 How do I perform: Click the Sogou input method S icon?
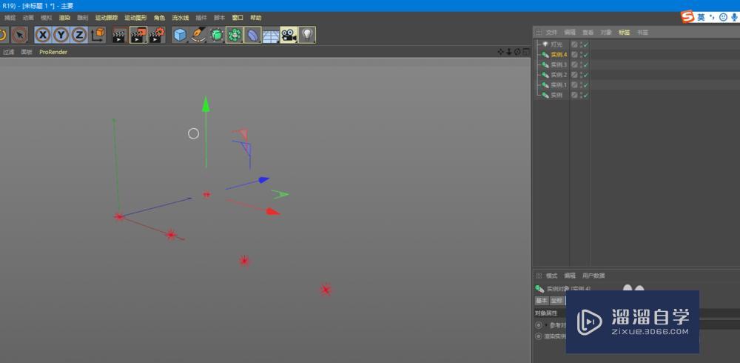(687, 17)
